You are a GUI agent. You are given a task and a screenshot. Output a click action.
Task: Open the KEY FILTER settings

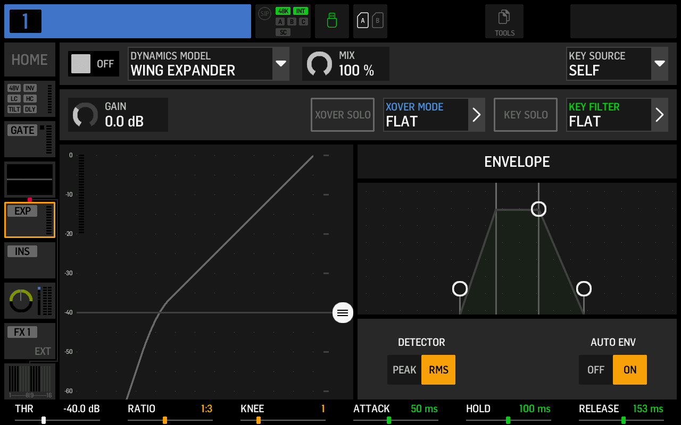pos(661,115)
